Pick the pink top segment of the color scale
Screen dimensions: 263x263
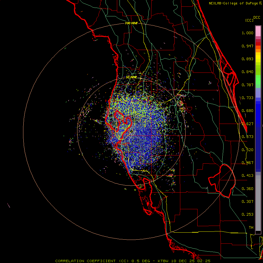(x=258, y=31)
